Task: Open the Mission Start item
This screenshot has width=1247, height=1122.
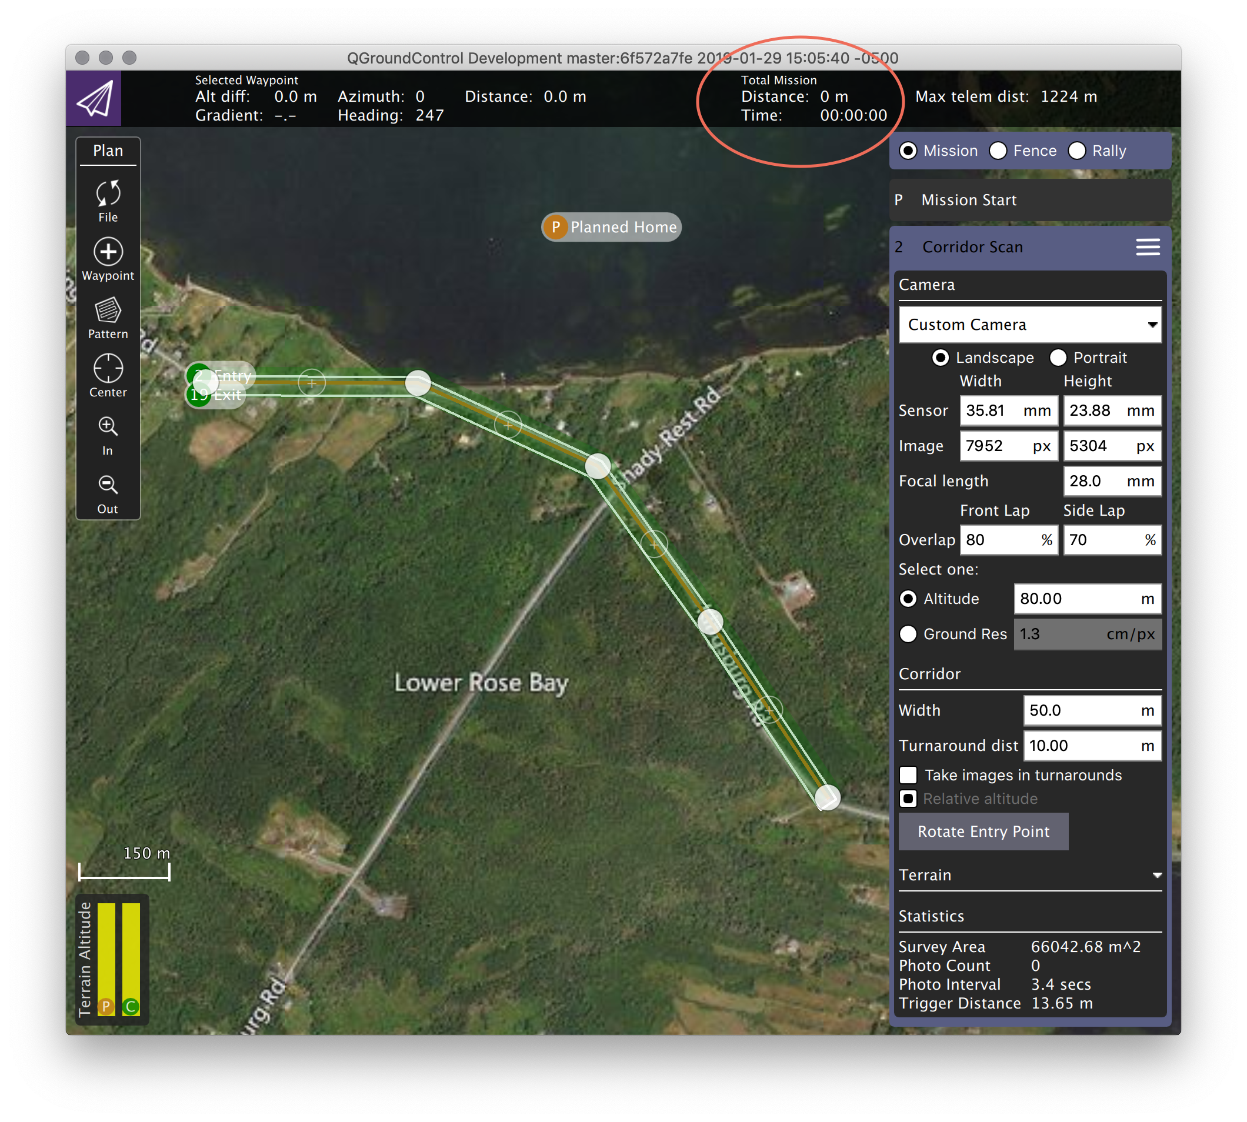Action: (x=1030, y=200)
